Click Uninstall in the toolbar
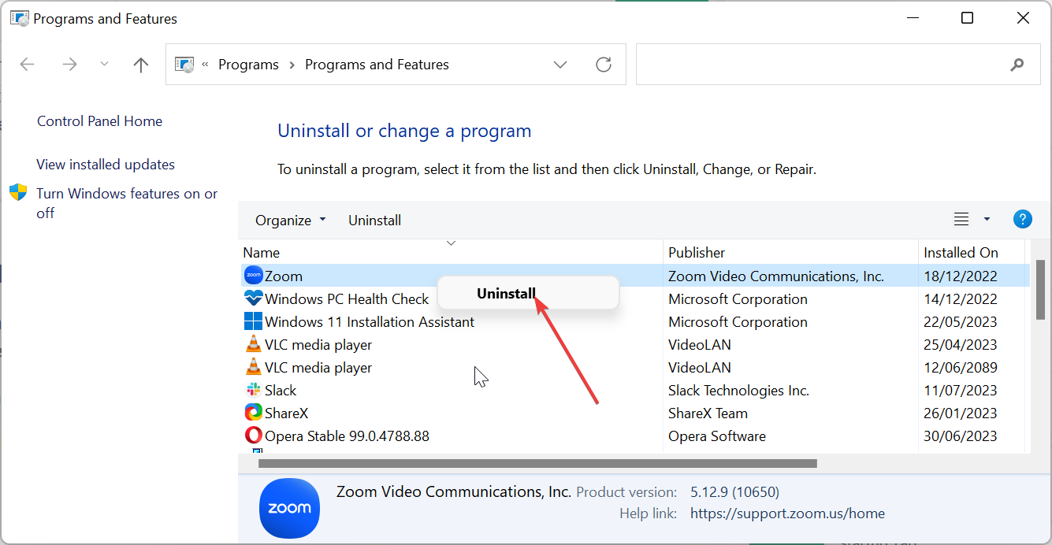Screen dimensions: 1052x545 pos(375,221)
